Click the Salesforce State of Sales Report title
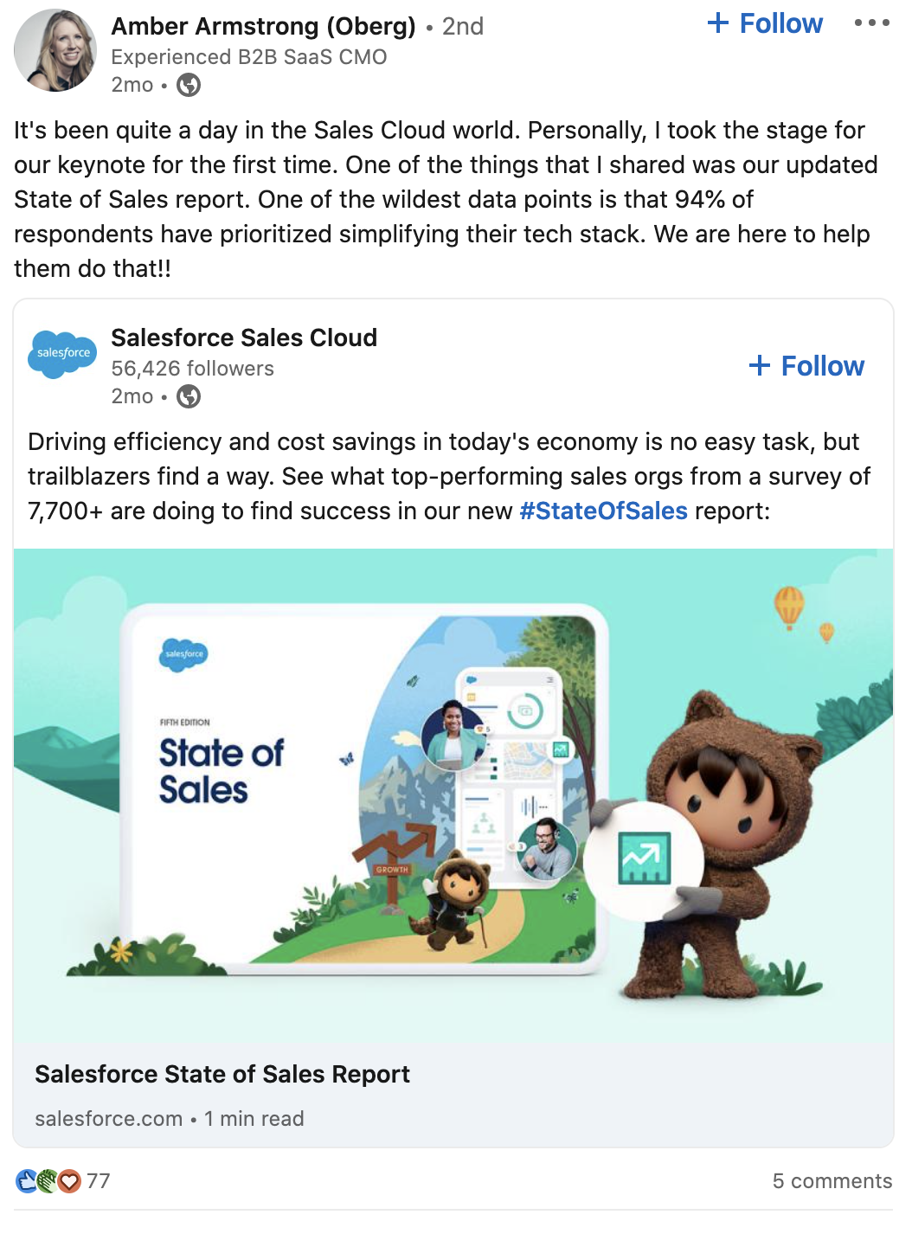The height and width of the screenshot is (1234, 912). click(222, 1074)
